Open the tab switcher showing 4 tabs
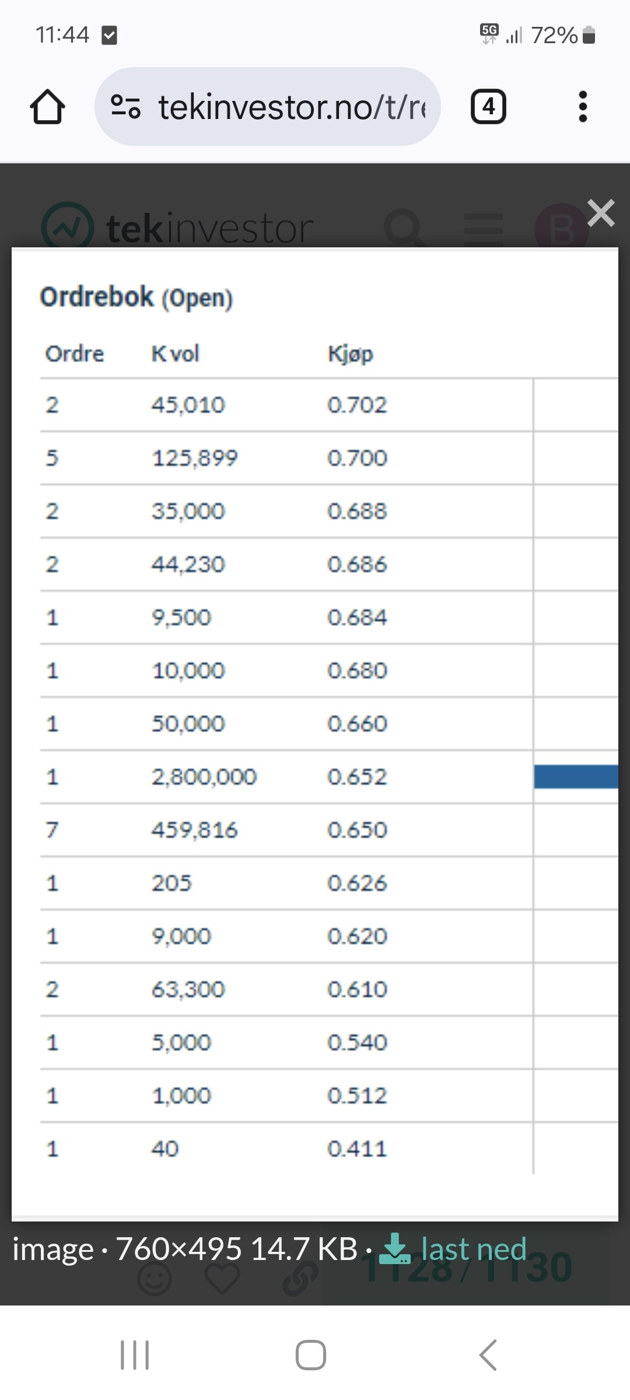 click(x=488, y=107)
